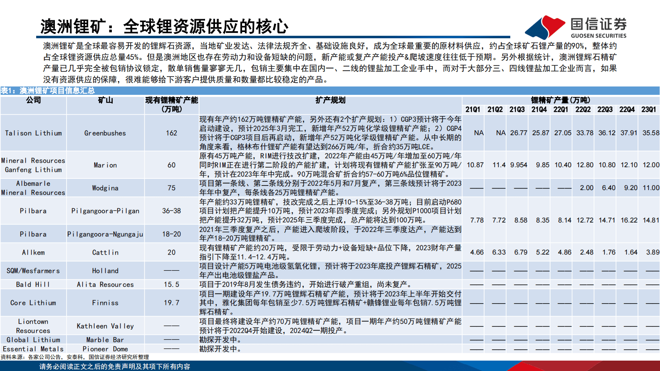The width and height of the screenshot is (660, 371).
Task: Select the Essential Metals company cell
Action: coord(33,349)
